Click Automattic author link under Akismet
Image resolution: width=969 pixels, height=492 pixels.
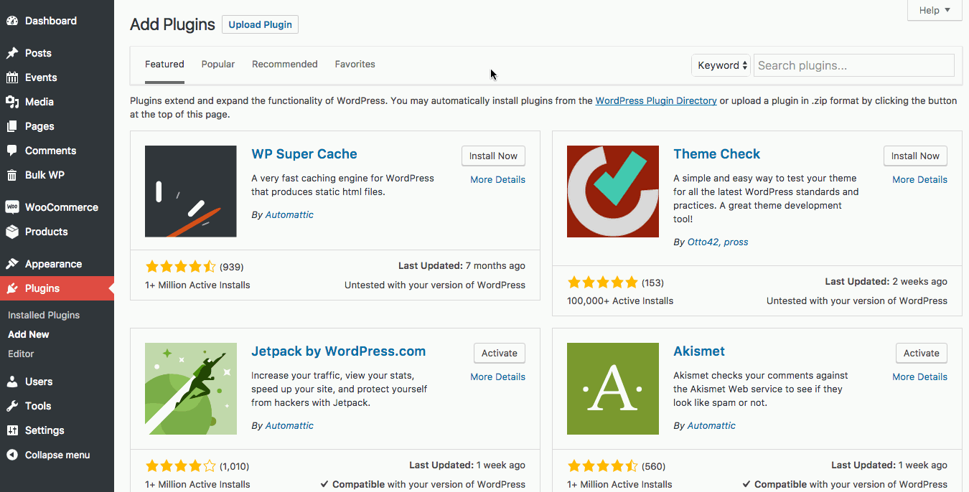(x=711, y=425)
